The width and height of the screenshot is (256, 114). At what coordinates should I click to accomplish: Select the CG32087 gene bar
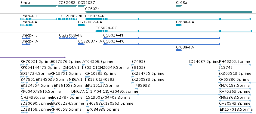[x=82, y=6]
